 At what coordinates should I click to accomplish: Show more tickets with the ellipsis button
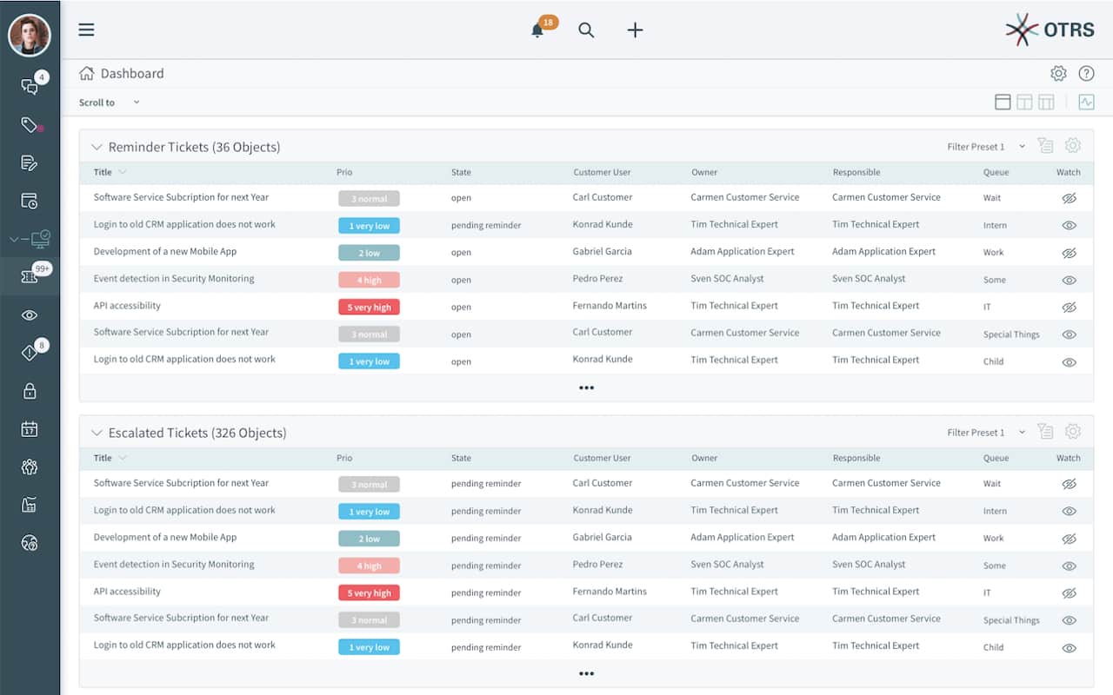[586, 387]
